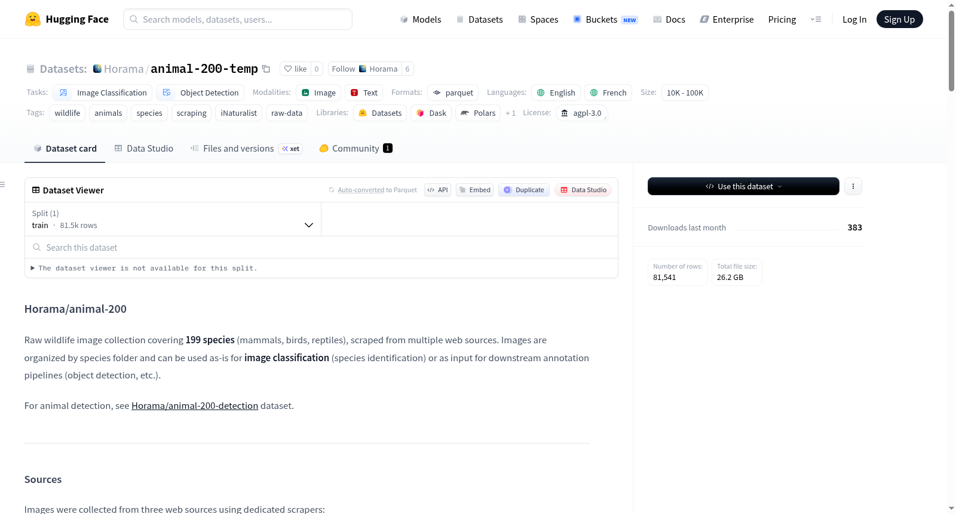
Task: Select the English language tag
Action: point(556,93)
